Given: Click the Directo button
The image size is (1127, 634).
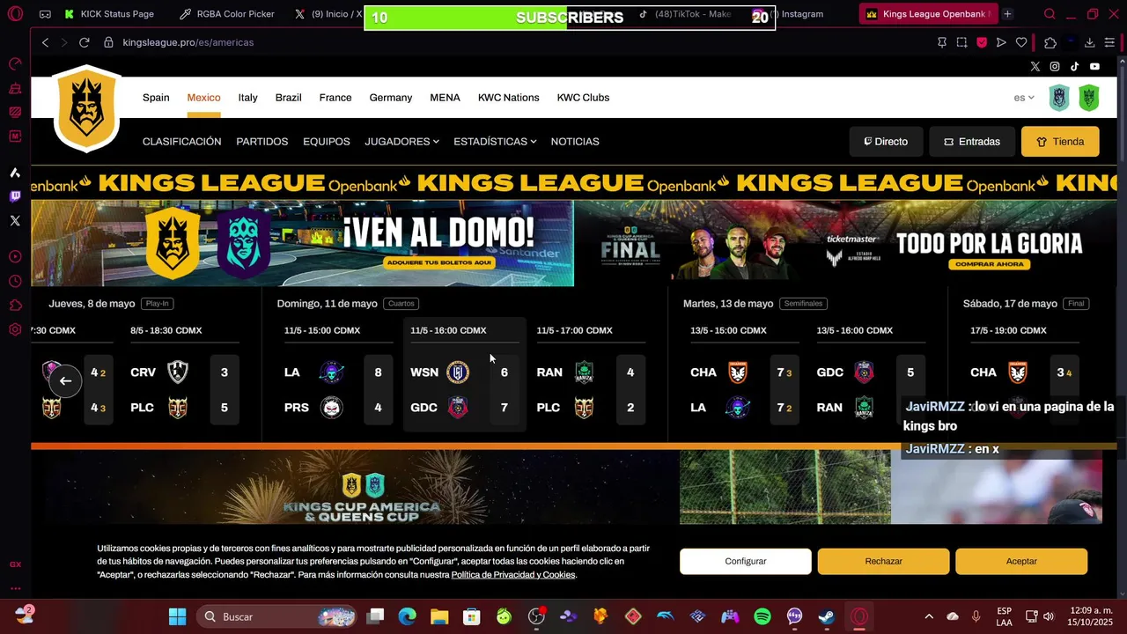Looking at the screenshot, I should pos(887,141).
